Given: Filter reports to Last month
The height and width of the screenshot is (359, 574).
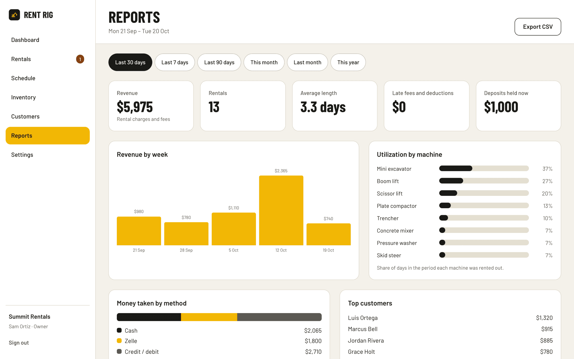Looking at the screenshot, I should click(307, 62).
